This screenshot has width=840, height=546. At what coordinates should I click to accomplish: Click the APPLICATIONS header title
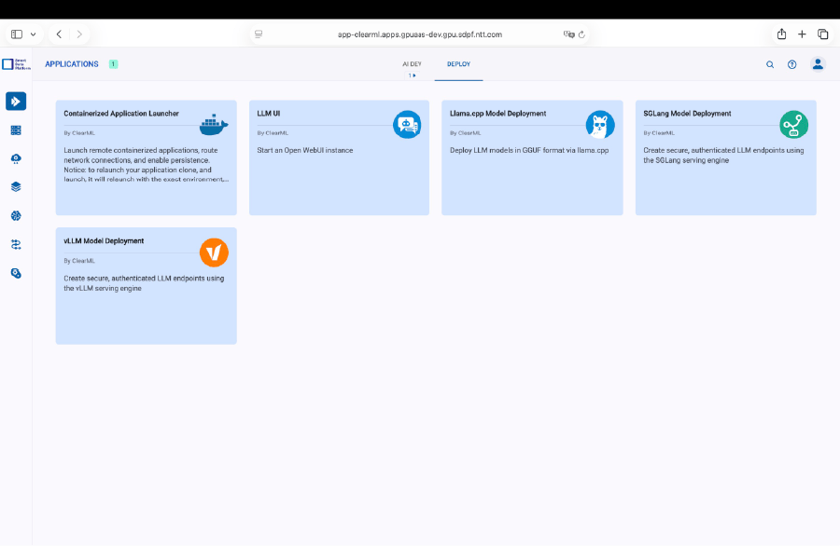(x=72, y=64)
